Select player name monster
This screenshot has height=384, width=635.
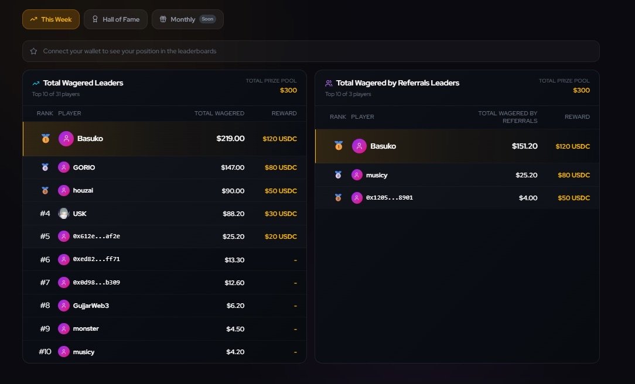(x=86, y=328)
